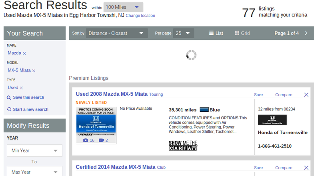Open Show Me the CARFAX report
Viewport: 320px width, 176px height.
coord(183,145)
